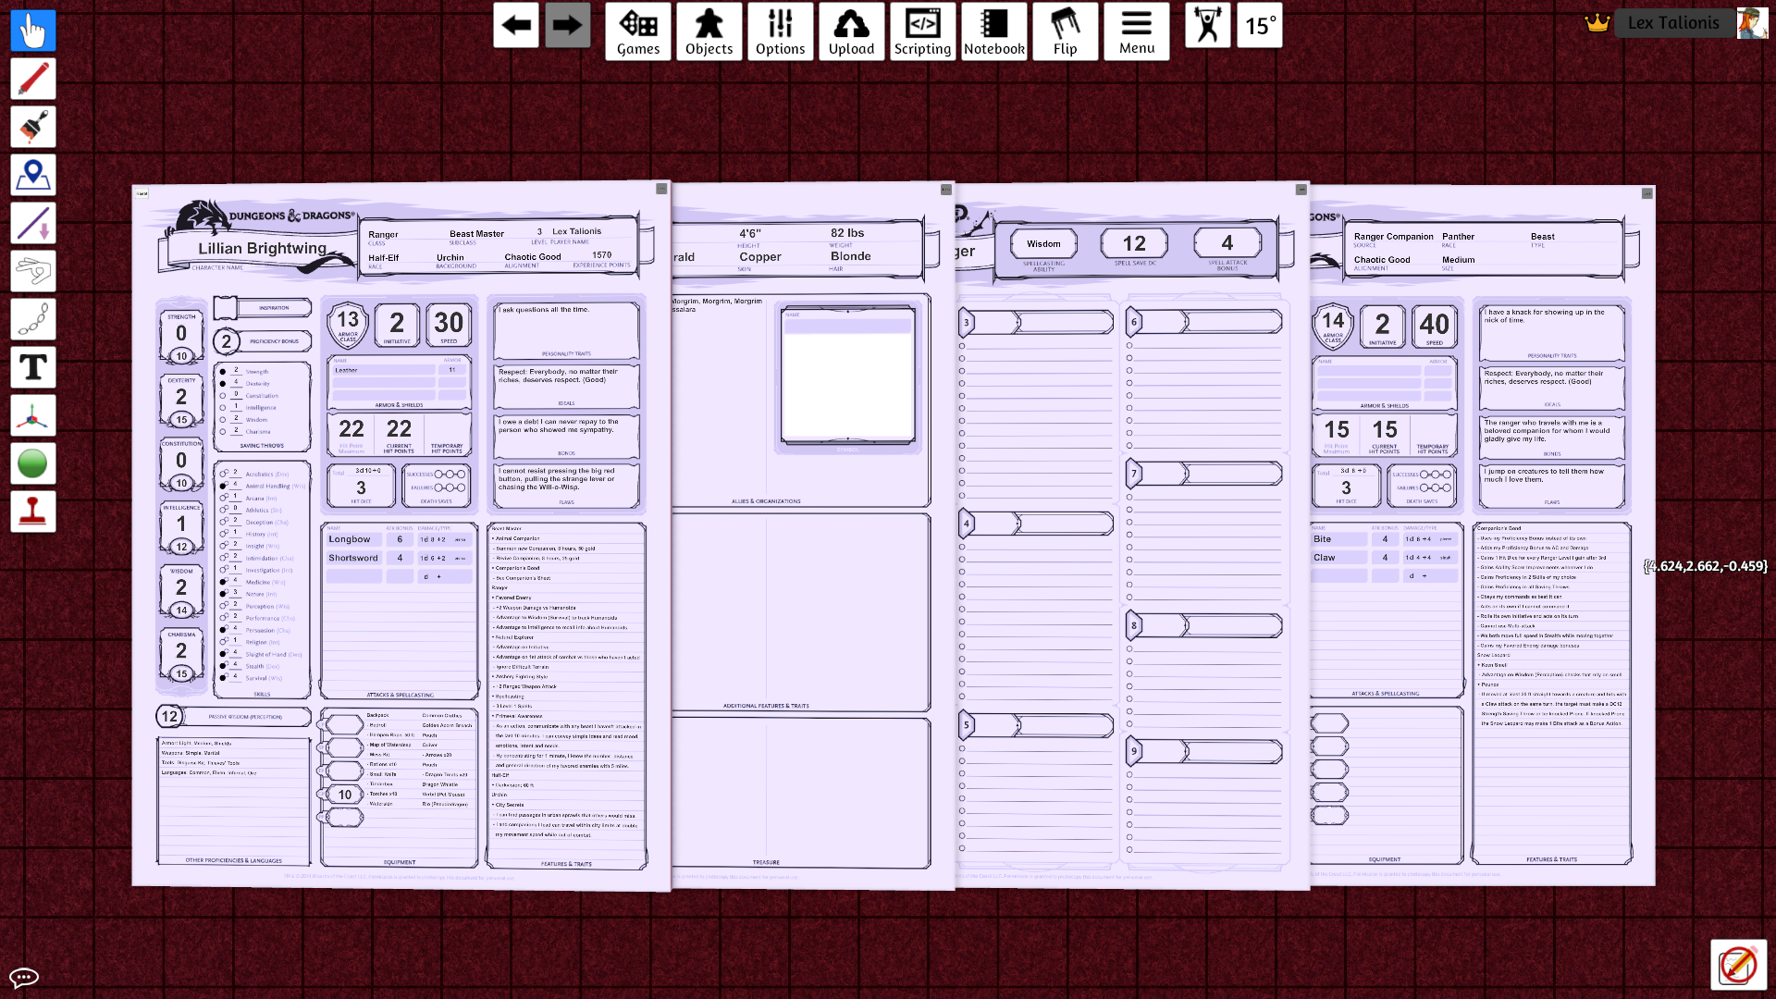Toggle Acrobatics skill proficiency
This screenshot has width=1776, height=999.
pyautogui.click(x=224, y=474)
